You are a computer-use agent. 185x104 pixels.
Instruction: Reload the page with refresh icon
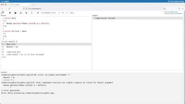point(9,9)
